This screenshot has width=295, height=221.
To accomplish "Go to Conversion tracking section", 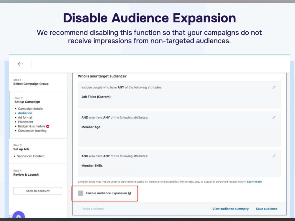I will click(x=32, y=131).
